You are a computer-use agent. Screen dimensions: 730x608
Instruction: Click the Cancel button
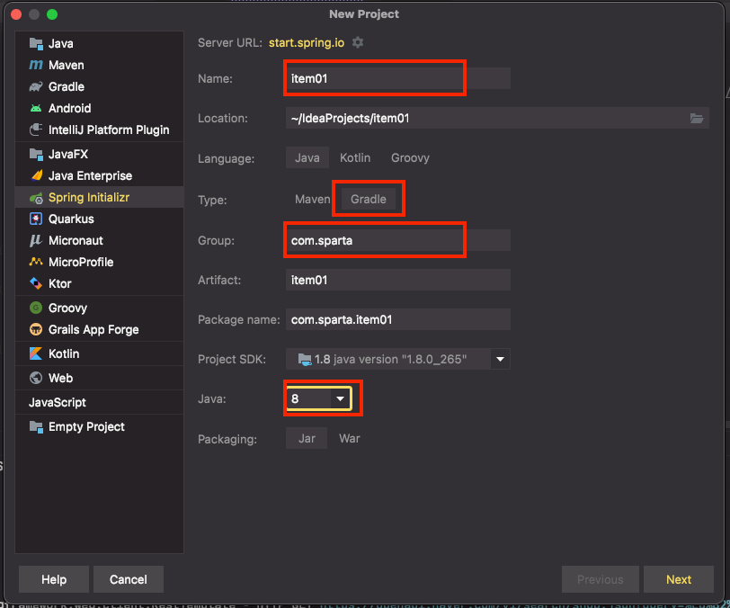click(x=129, y=579)
